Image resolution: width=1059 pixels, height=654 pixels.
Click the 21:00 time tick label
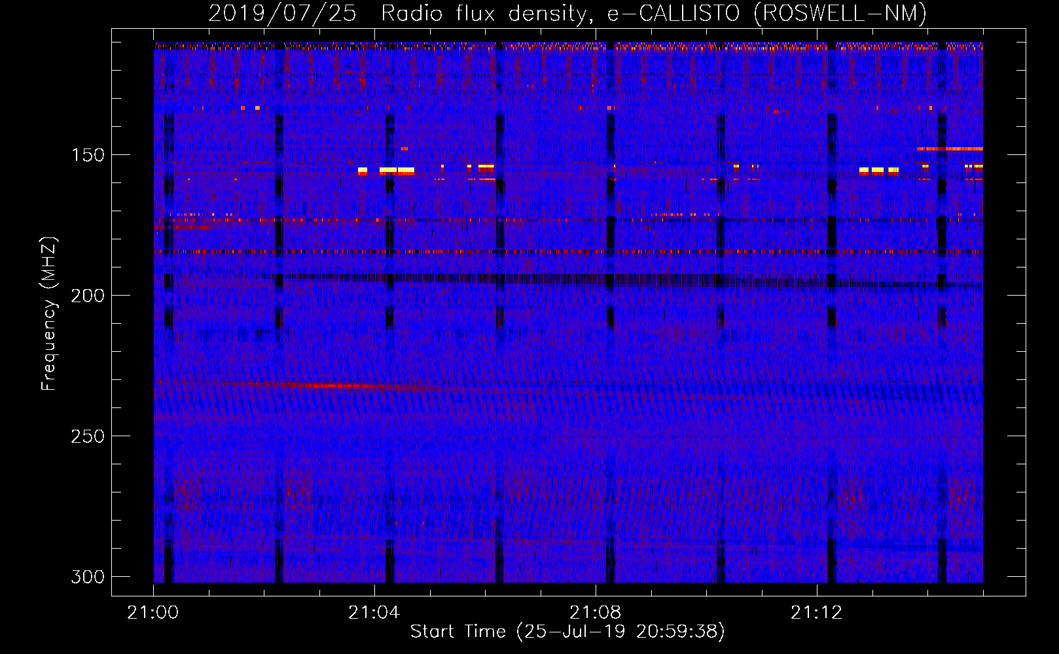(x=153, y=613)
